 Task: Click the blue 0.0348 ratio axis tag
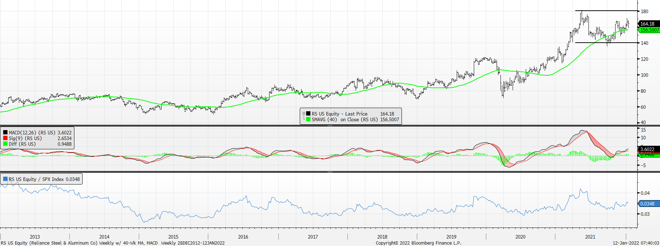649,204
